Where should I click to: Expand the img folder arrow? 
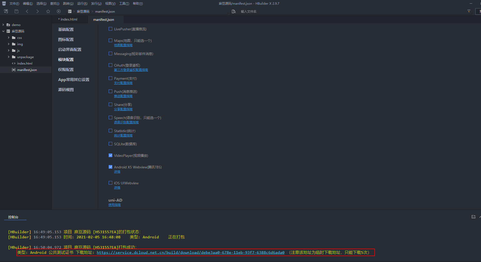[x=8, y=44]
